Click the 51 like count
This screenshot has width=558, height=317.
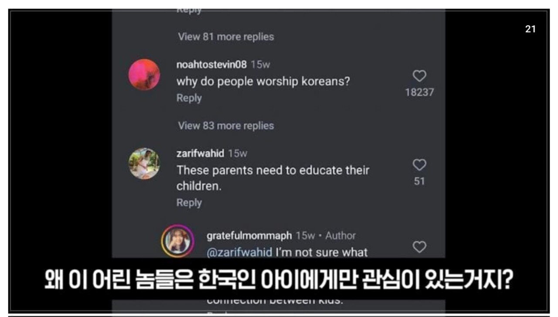(x=419, y=181)
